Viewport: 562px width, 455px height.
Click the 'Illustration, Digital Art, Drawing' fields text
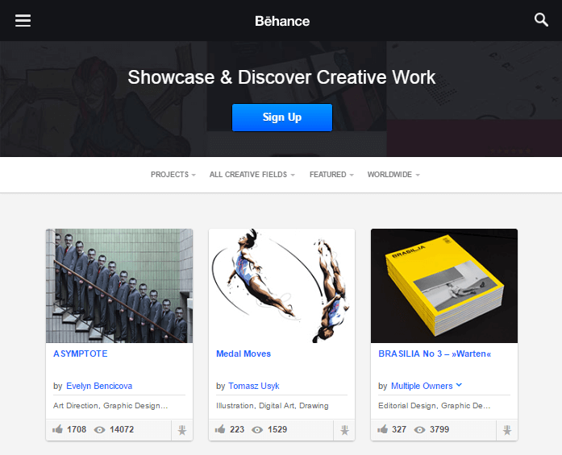(x=273, y=406)
